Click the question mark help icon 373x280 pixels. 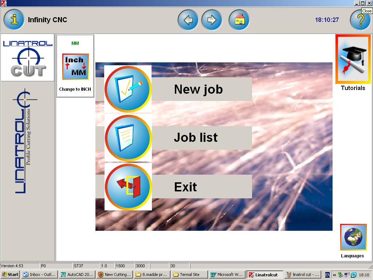point(360,20)
